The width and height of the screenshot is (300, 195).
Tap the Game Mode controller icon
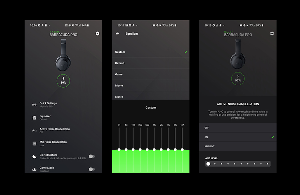point(34,169)
